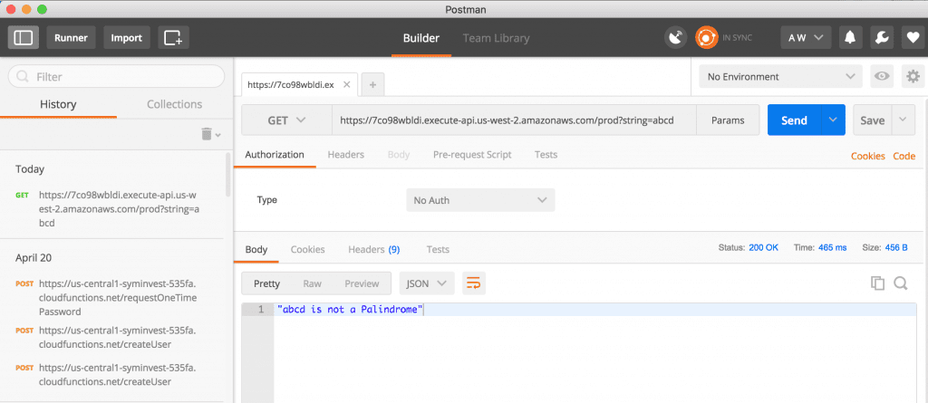Click the Cookies link
Viewport: 928px width, 403px height.
tap(867, 156)
